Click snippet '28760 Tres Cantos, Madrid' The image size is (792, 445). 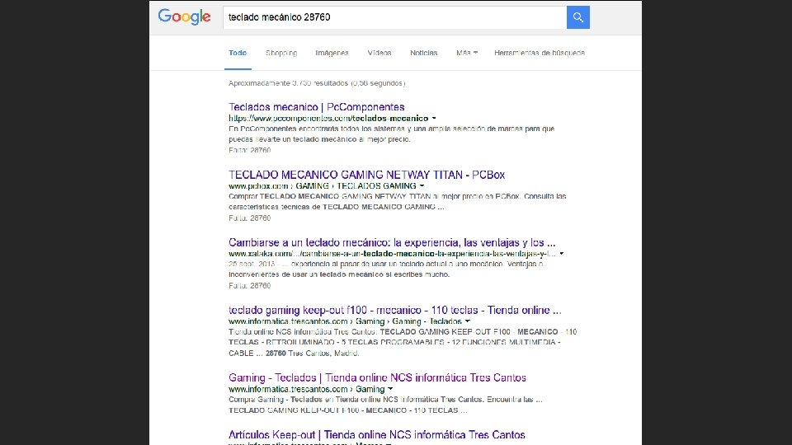click(x=312, y=354)
